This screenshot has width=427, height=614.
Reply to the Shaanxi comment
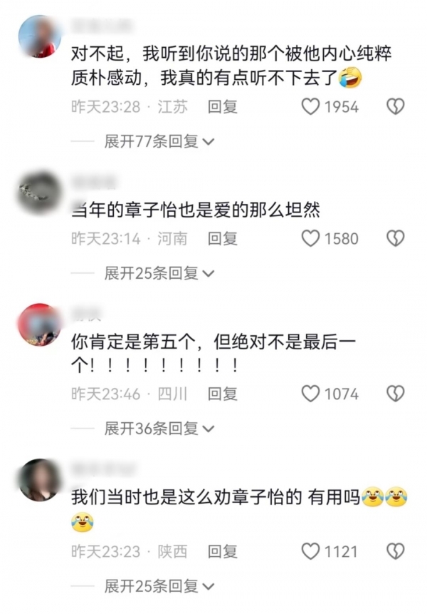tap(222, 552)
